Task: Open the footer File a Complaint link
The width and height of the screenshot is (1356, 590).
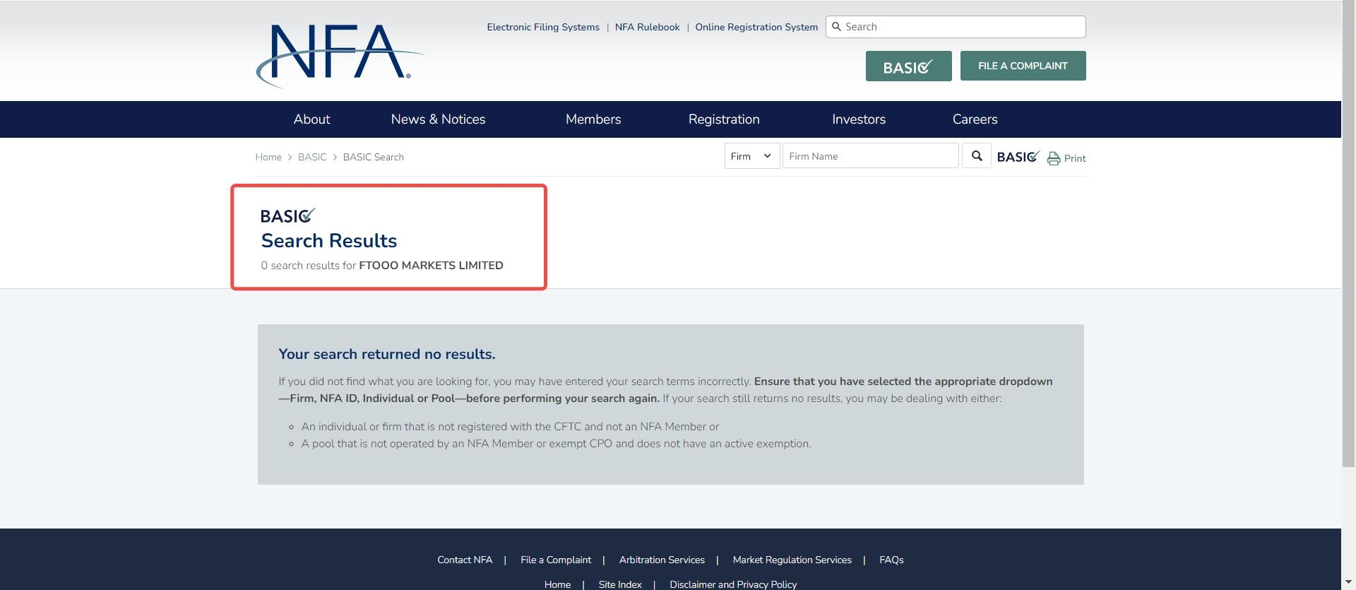Action: tap(556, 560)
